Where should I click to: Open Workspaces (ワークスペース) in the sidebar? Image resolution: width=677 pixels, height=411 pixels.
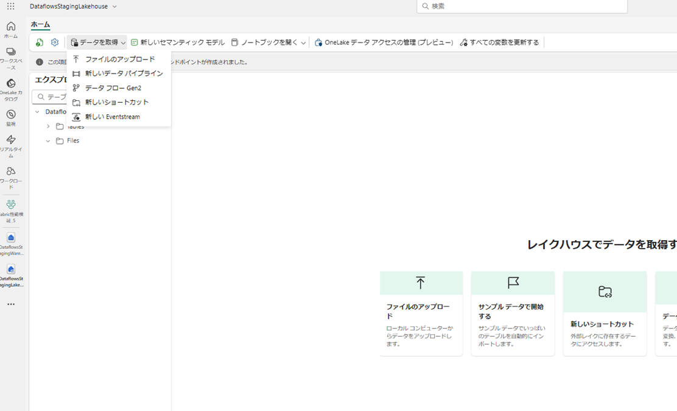tap(11, 58)
